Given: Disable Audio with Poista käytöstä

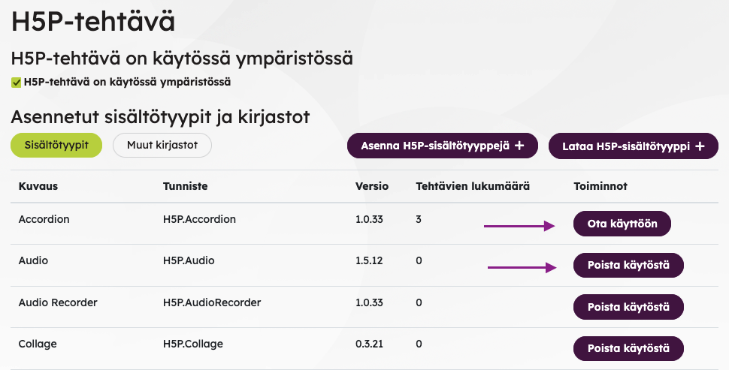Looking at the screenshot, I should pyautogui.click(x=628, y=265).
